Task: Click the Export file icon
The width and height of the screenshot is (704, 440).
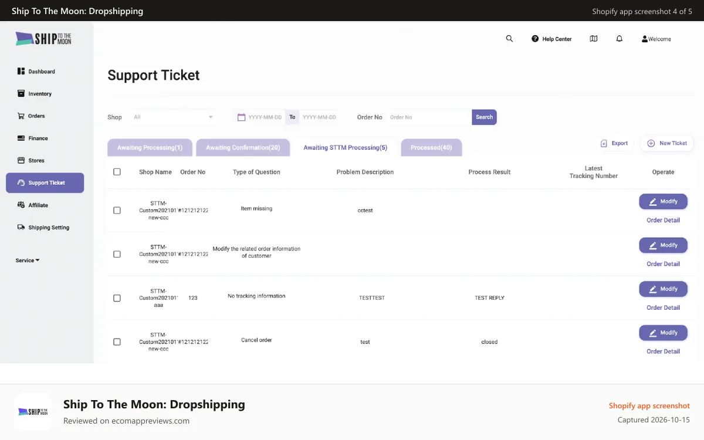Action: coord(604,143)
